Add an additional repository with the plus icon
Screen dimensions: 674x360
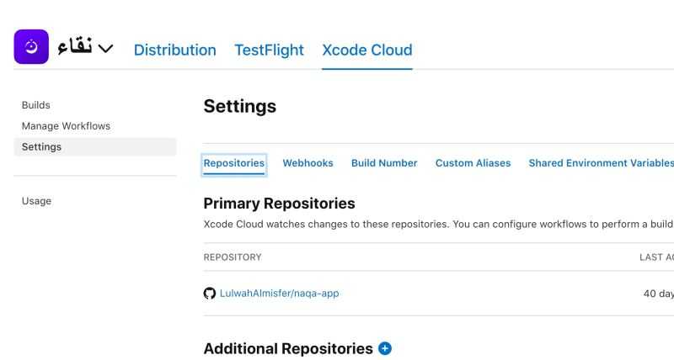385,348
